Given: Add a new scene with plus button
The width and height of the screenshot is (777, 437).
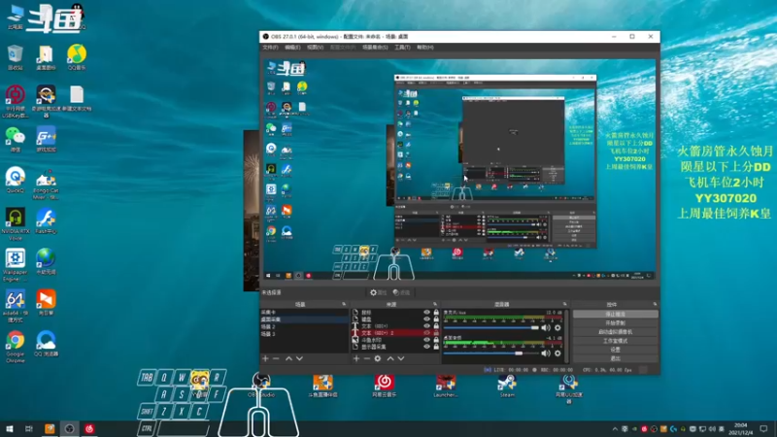Looking at the screenshot, I should coord(265,358).
